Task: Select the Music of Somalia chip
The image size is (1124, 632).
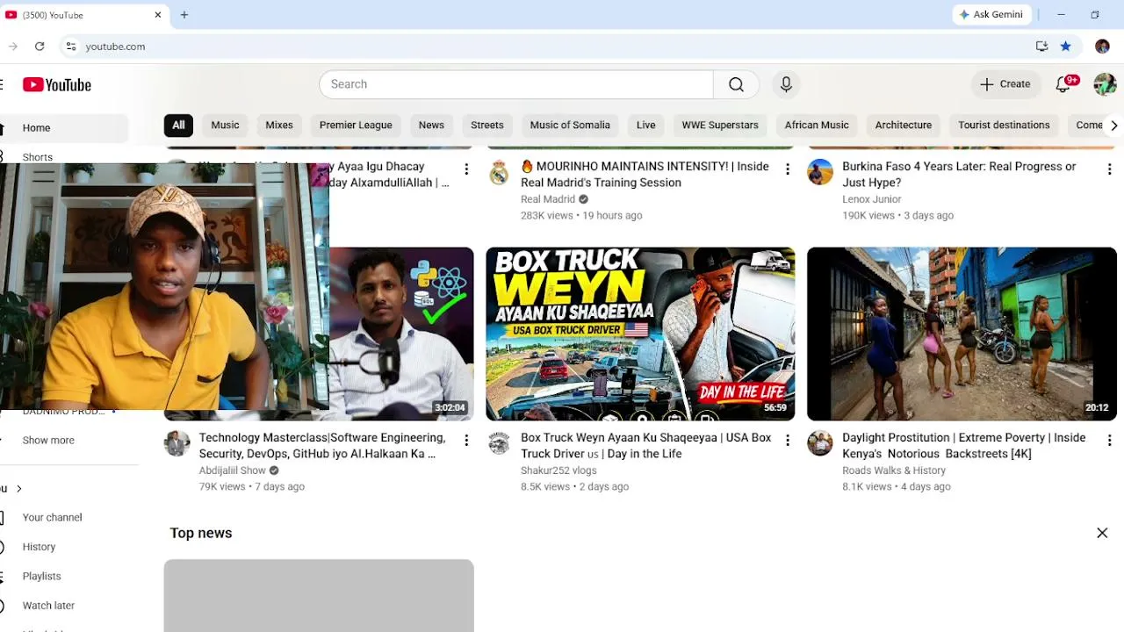Action: pyautogui.click(x=570, y=126)
